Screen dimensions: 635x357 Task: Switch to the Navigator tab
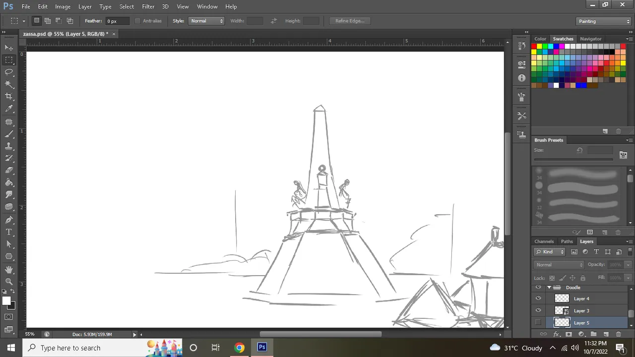click(x=591, y=39)
